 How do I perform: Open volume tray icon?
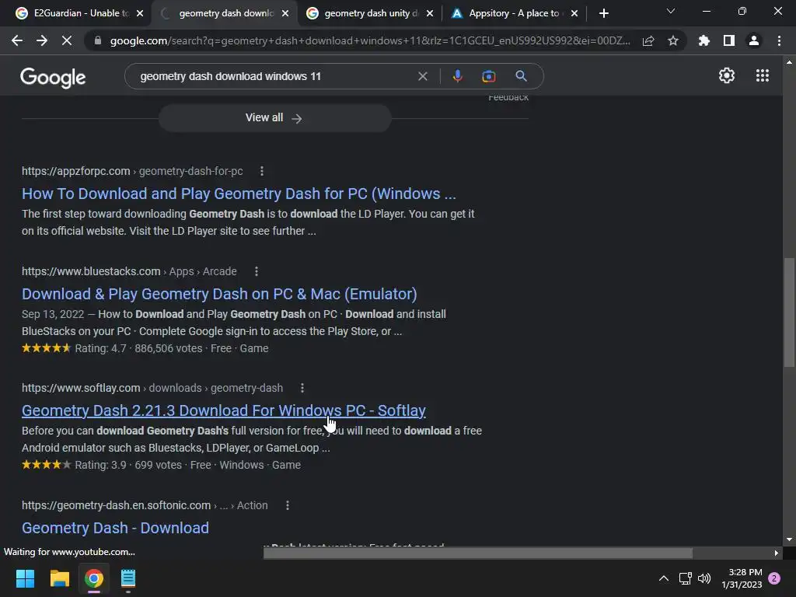(x=704, y=578)
